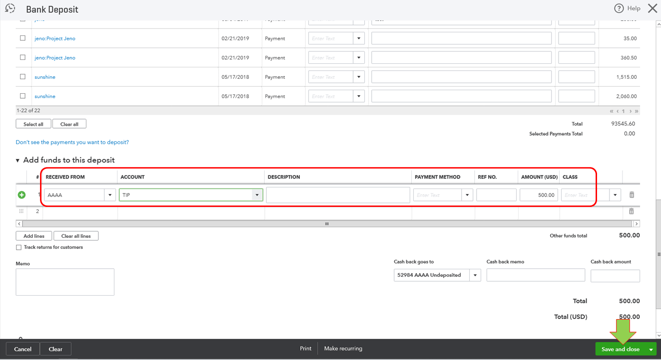Image resolution: width=661 pixels, height=360 pixels.
Task: Close the Bank Deposit window
Action: point(652,8)
